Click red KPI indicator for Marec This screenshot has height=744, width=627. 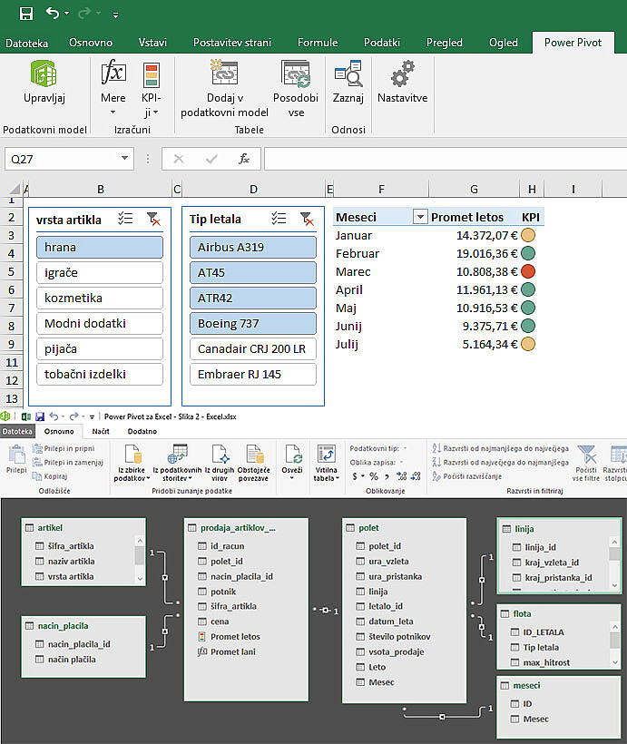tap(528, 271)
